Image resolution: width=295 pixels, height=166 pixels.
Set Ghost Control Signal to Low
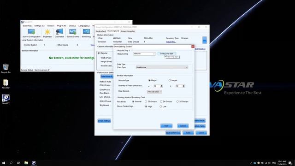coord(160,107)
